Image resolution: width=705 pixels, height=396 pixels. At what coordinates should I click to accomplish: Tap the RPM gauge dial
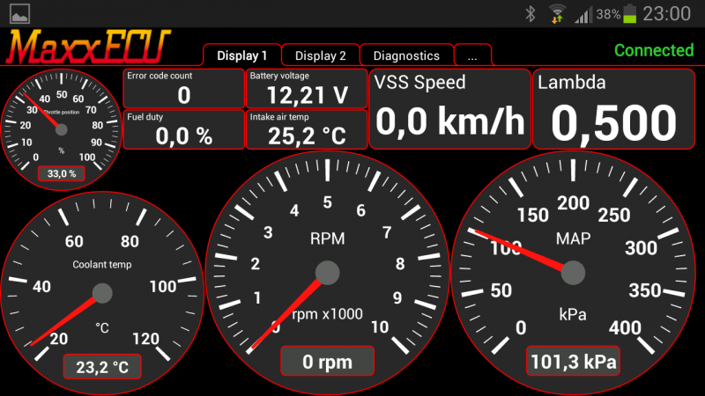pyautogui.click(x=327, y=273)
